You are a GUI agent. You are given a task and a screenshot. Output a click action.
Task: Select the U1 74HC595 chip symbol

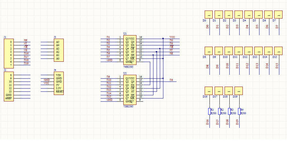(x=130, y=50)
